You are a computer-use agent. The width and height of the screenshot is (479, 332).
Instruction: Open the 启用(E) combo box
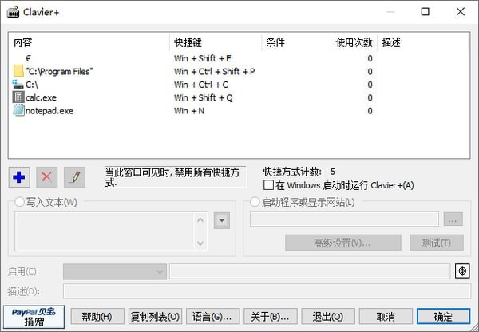pyautogui.click(x=115, y=271)
